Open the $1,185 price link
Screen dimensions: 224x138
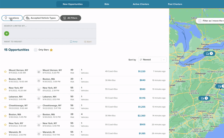point(142,134)
